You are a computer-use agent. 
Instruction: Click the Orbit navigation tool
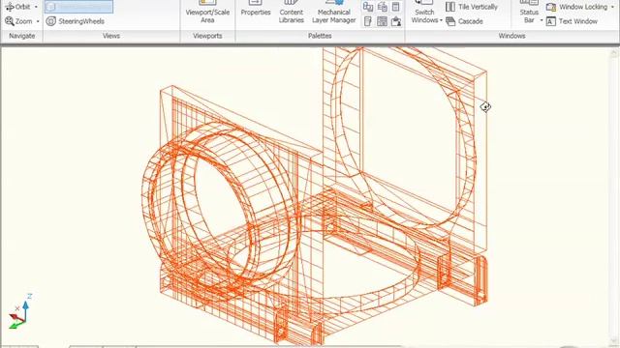[17, 7]
